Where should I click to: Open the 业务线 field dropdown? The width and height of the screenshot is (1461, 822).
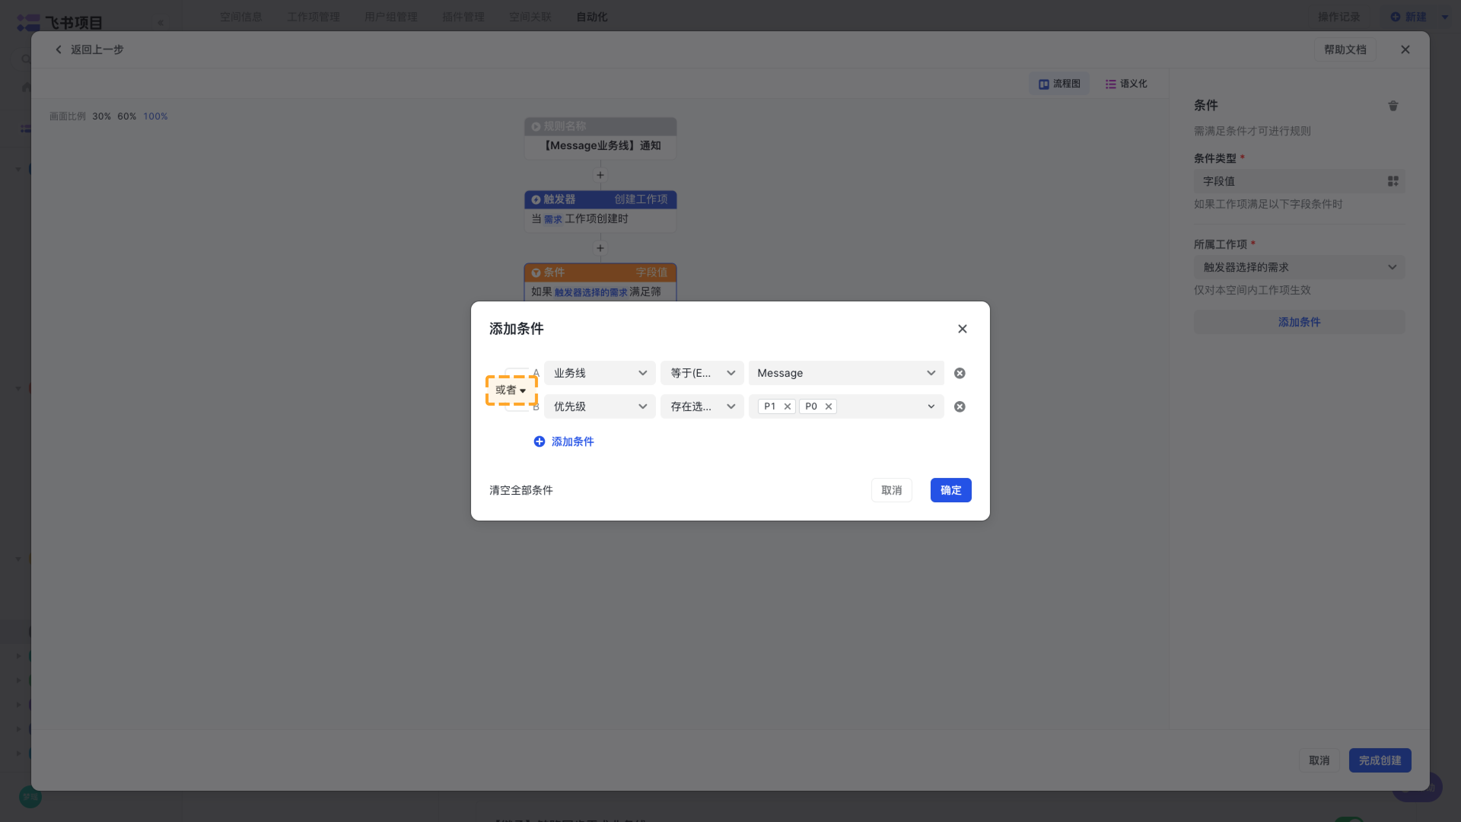tap(600, 373)
